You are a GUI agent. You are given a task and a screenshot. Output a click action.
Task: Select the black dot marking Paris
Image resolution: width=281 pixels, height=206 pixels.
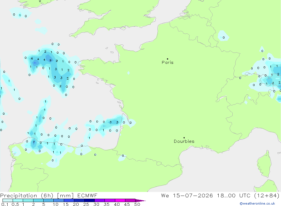point(167,59)
